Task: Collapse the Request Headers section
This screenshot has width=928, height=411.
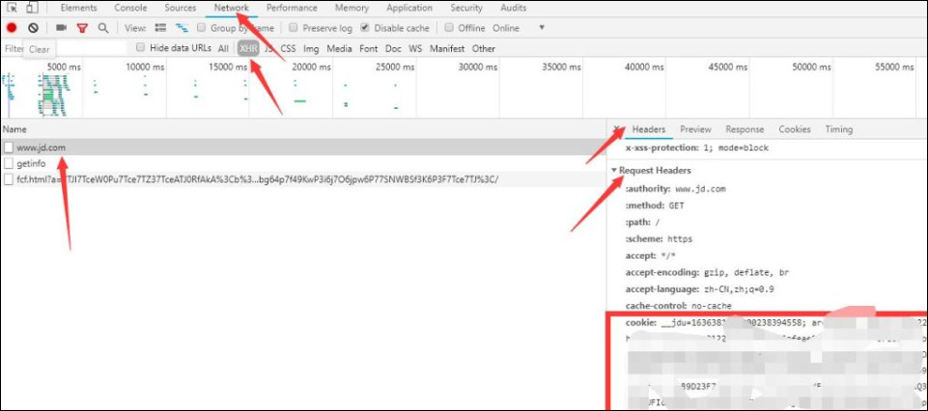Action: (614, 171)
